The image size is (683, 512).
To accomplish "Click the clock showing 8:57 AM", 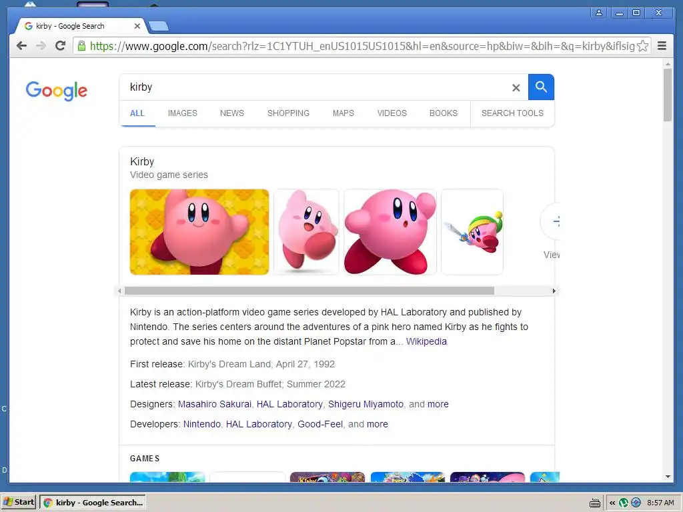I will pyautogui.click(x=660, y=503).
